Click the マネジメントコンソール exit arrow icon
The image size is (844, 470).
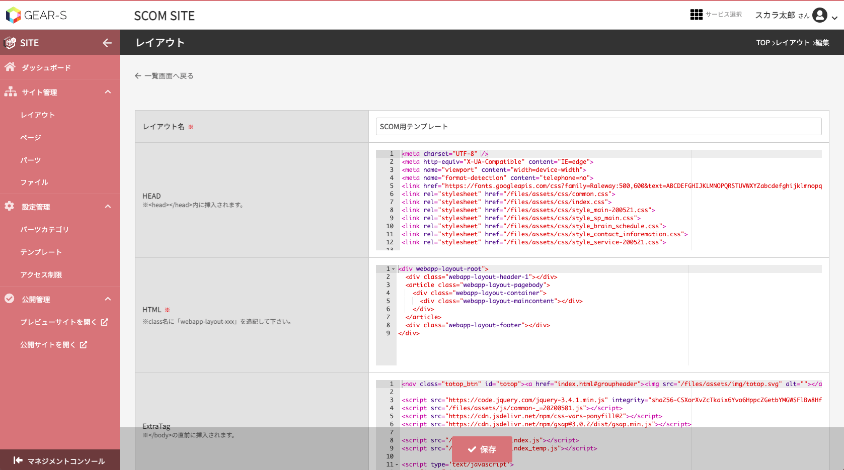pyautogui.click(x=18, y=460)
